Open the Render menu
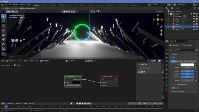The image size is (199, 112). pos(16,5)
